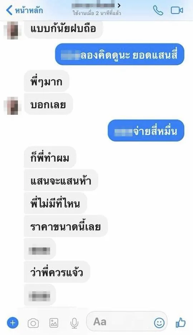Select the blue message จ่ายสี่หมื่น
The height and width of the screenshot is (335, 193).
coord(146,131)
